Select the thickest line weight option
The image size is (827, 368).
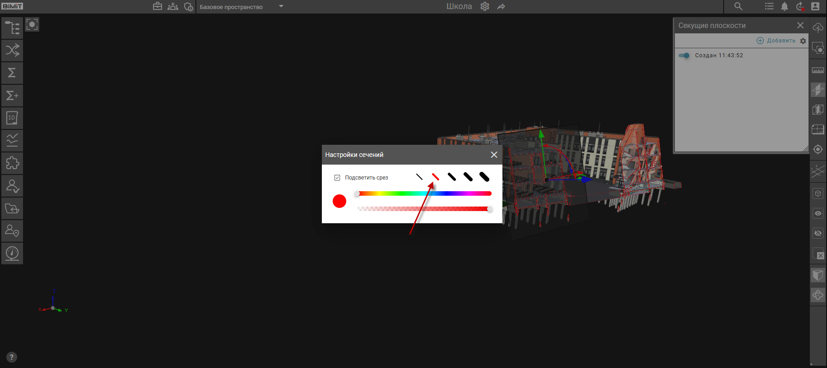pyautogui.click(x=484, y=177)
